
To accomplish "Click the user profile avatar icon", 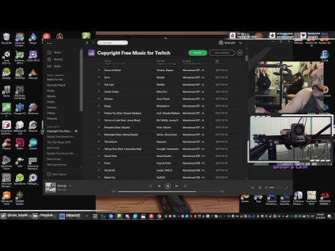I will coord(221,43).
